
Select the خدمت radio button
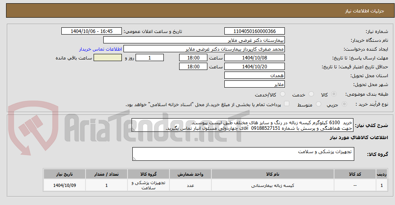click(311, 94)
